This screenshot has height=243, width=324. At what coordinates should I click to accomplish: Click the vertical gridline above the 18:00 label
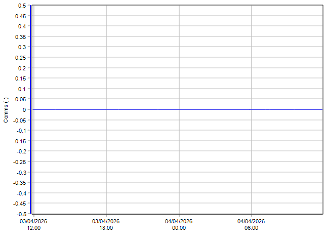click(x=106, y=61)
